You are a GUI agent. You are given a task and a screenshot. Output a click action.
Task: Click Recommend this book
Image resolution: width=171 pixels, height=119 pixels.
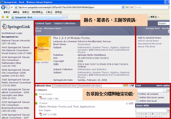click(150, 44)
